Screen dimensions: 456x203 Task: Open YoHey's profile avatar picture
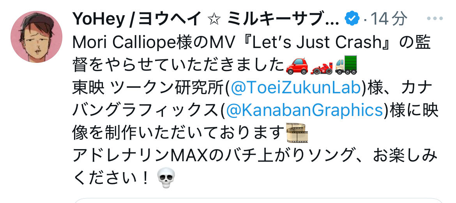[36, 37]
